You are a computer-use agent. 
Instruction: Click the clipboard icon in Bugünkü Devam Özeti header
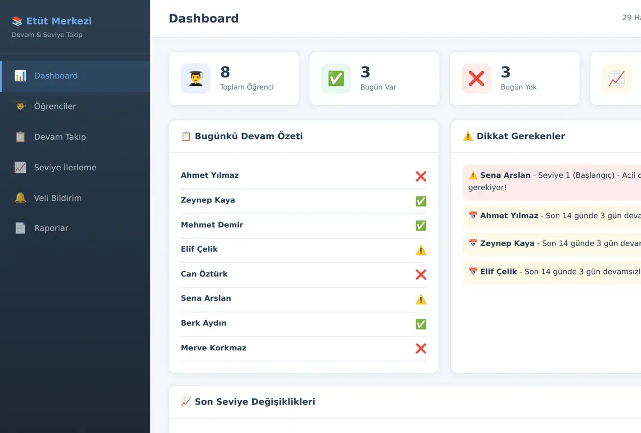(x=186, y=136)
